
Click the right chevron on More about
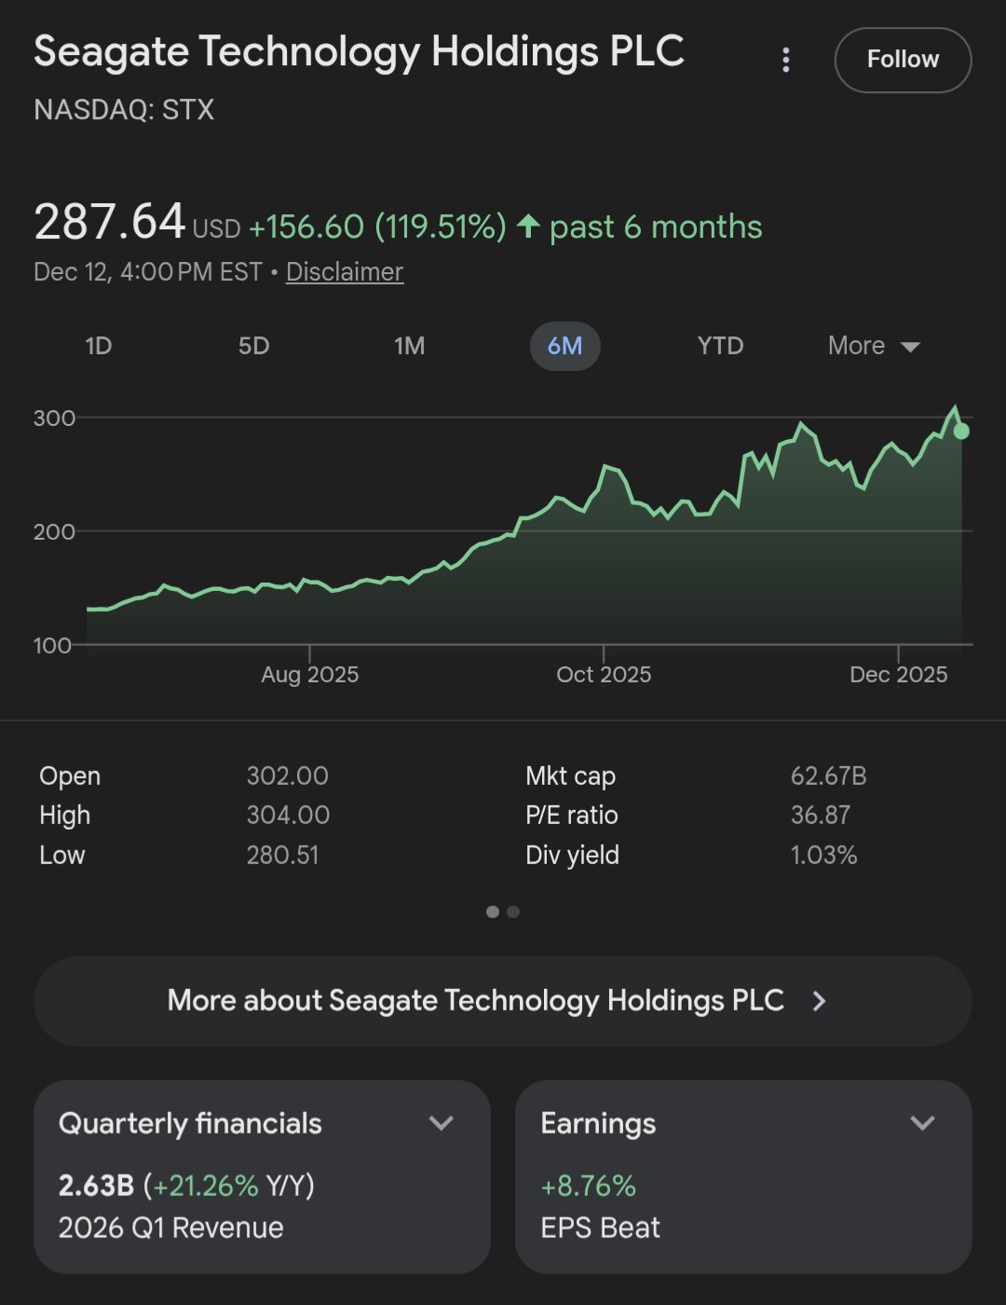819,1001
